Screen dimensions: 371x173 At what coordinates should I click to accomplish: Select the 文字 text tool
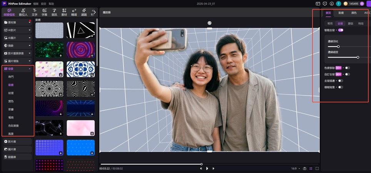(x=35, y=12)
